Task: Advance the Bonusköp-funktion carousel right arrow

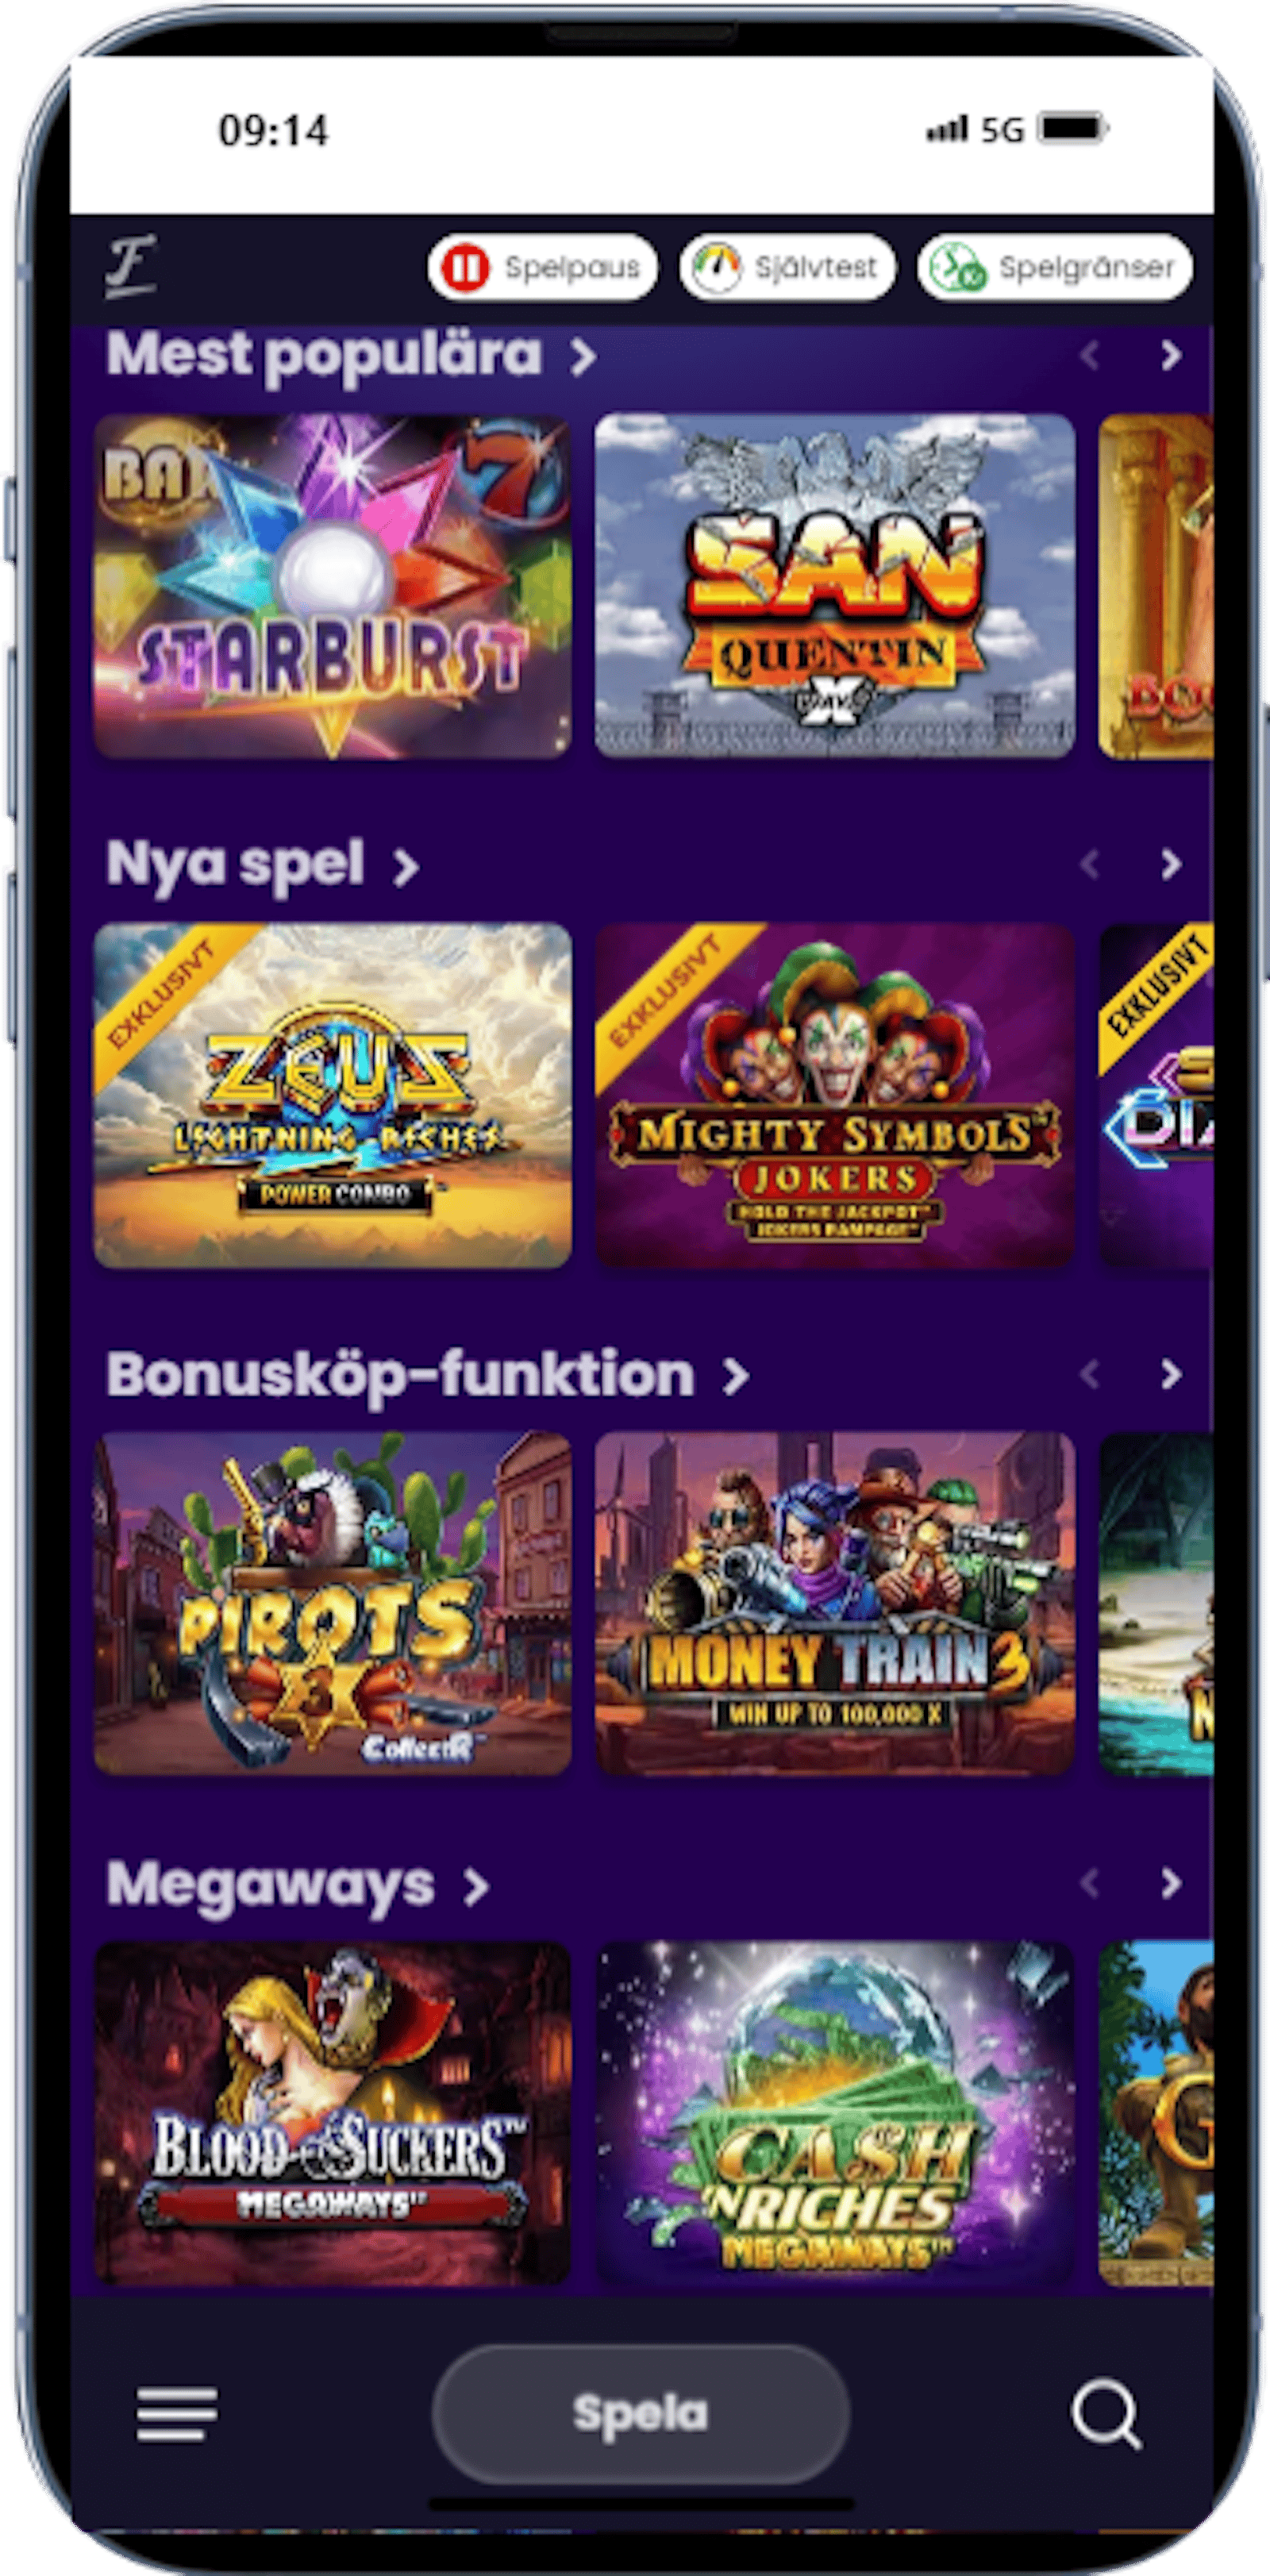Action: [x=1171, y=1375]
